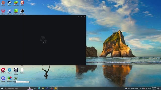Click the Type here to search box
Viewport: 161px width, 90px height.
tap(18, 88)
